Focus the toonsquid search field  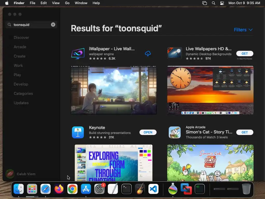[31, 25]
